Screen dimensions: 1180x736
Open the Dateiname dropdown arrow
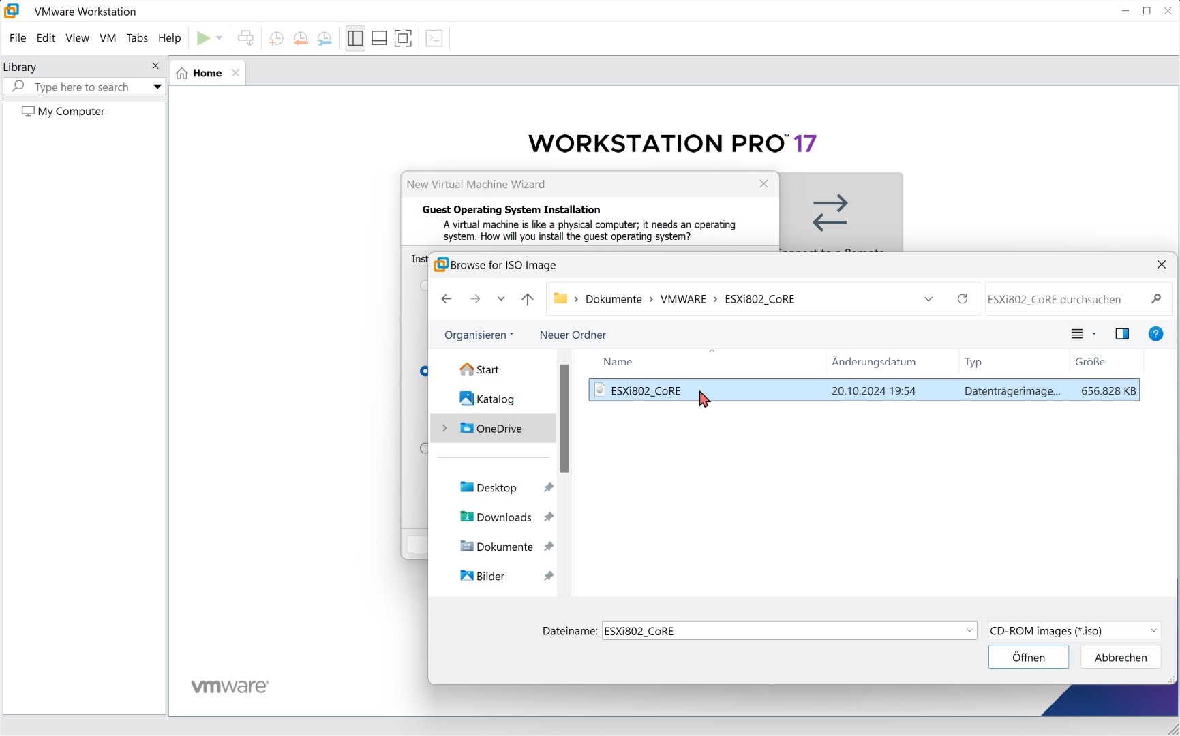pos(969,630)
